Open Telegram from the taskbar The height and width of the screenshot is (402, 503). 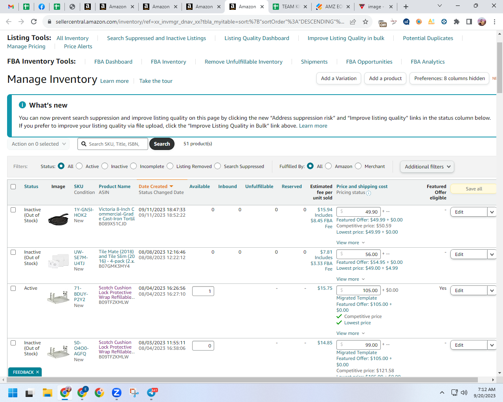pyautogui.click(x=152, y=393)
